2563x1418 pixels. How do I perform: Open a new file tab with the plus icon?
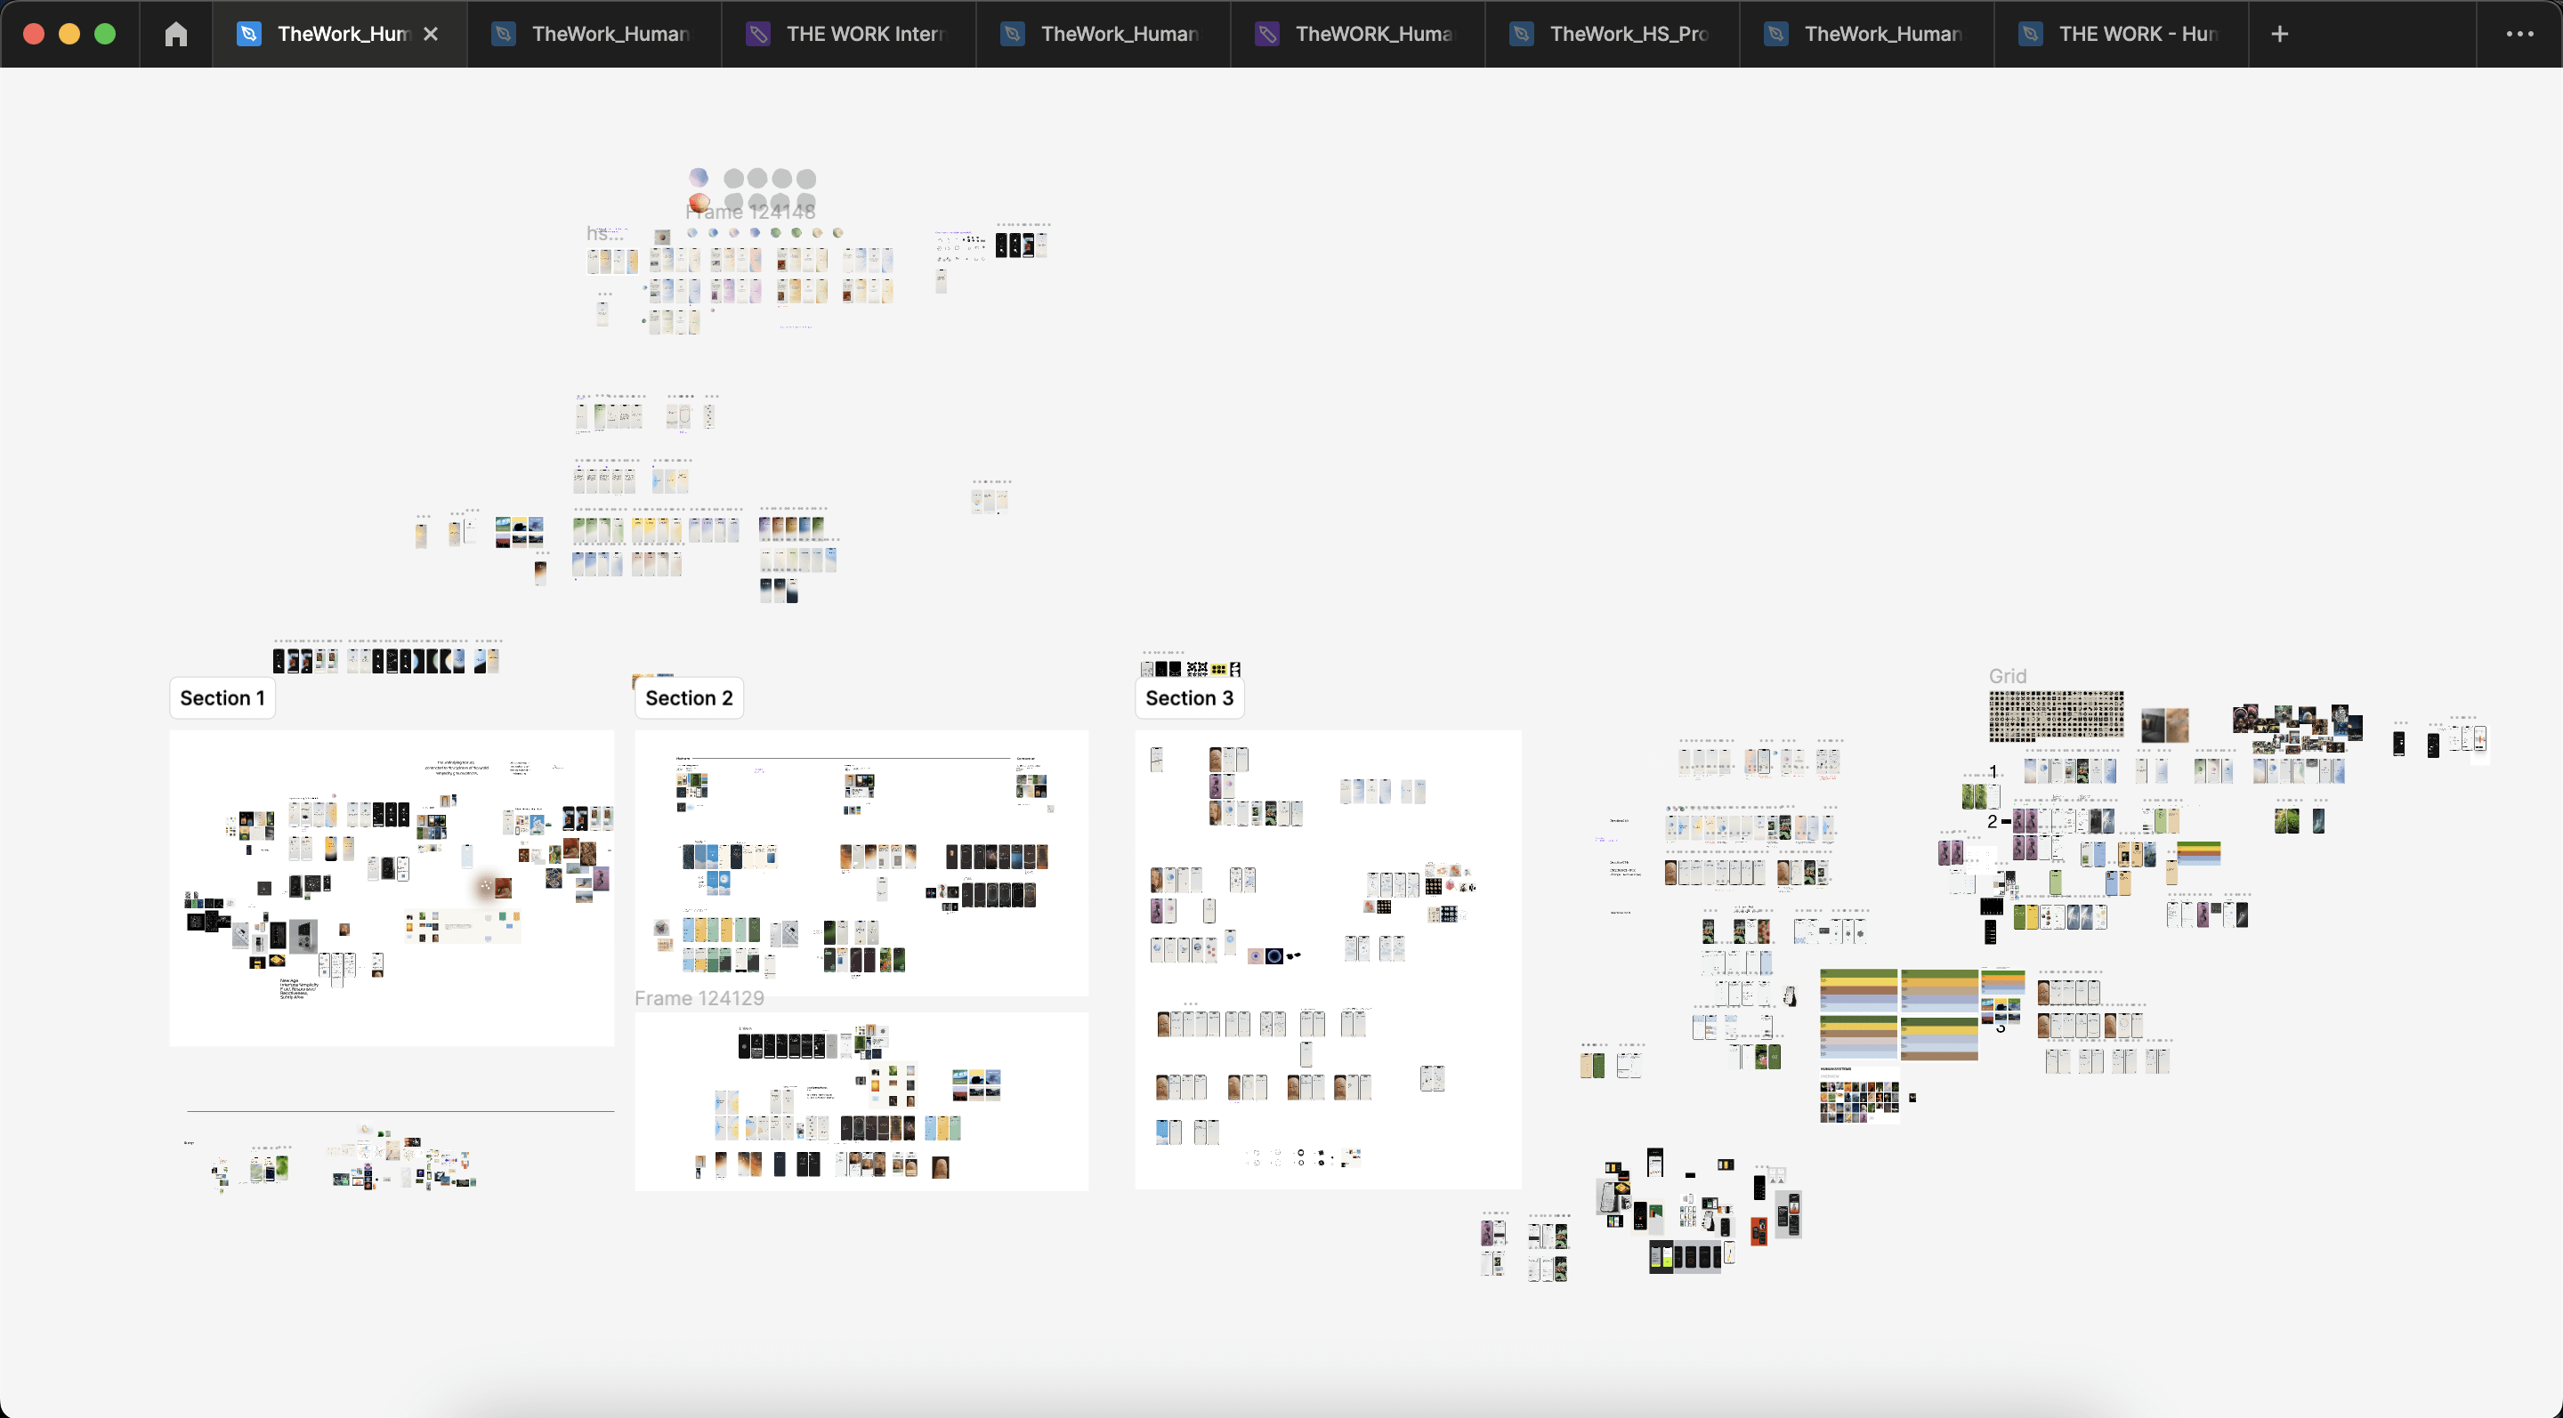[2277, 33]
